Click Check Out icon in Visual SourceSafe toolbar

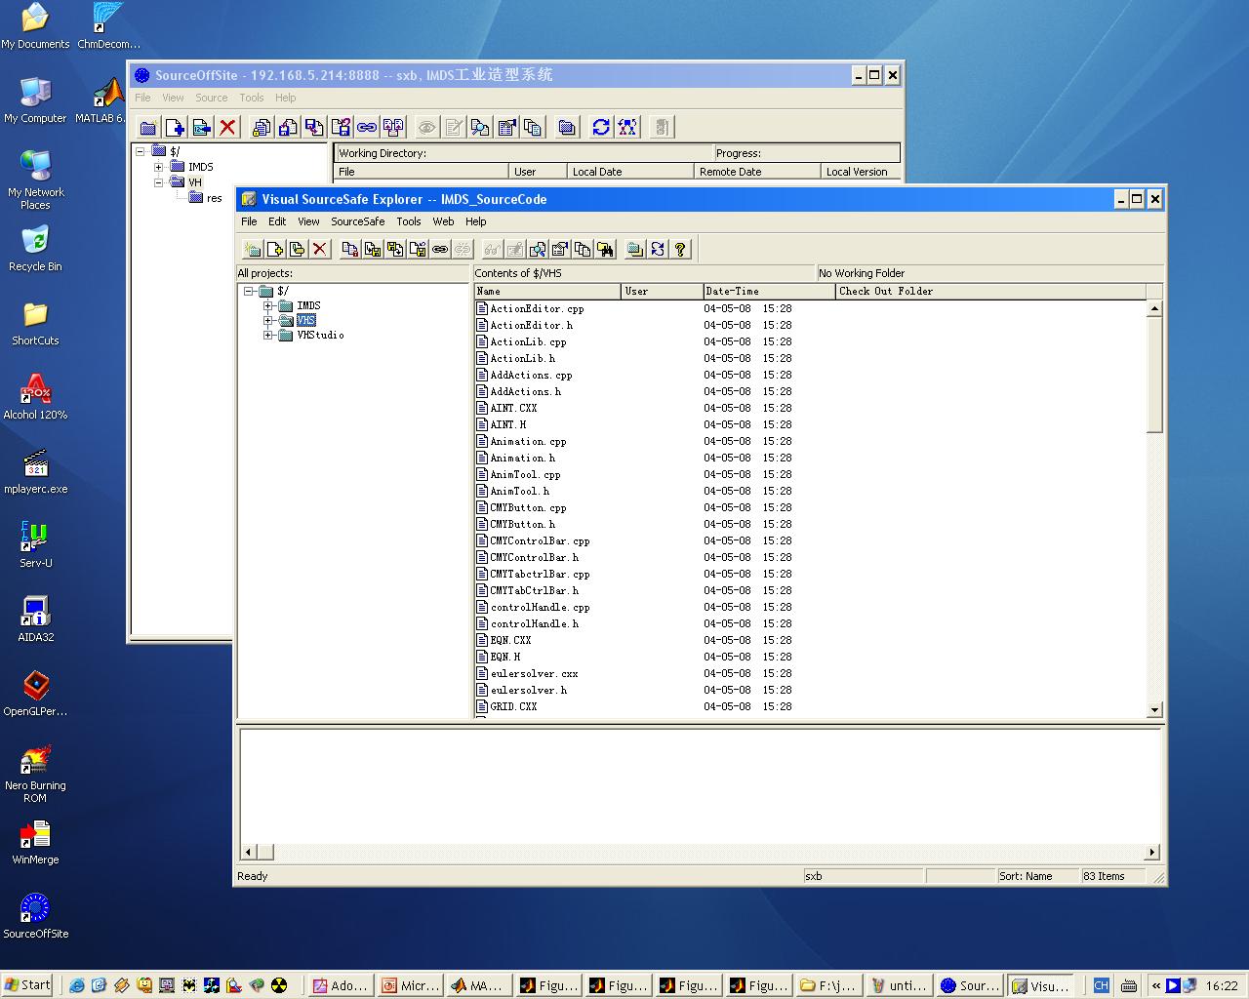point(373,250)
